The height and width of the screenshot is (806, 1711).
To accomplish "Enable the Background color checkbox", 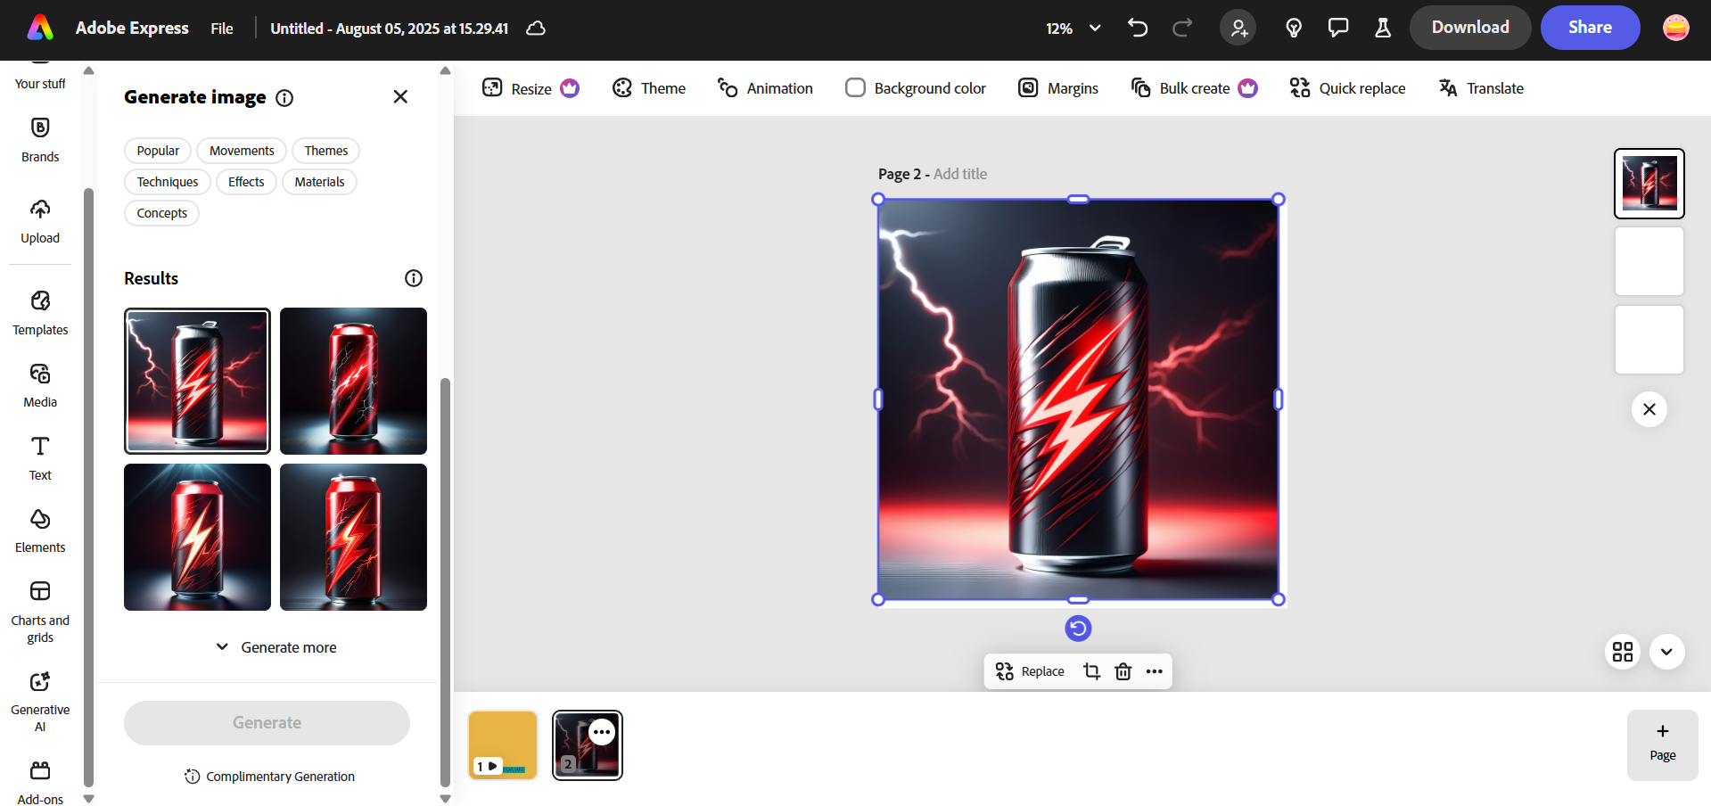I will (x=855, y=87).
